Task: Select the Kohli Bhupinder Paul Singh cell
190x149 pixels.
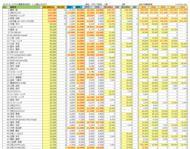Action: point(26,119)
